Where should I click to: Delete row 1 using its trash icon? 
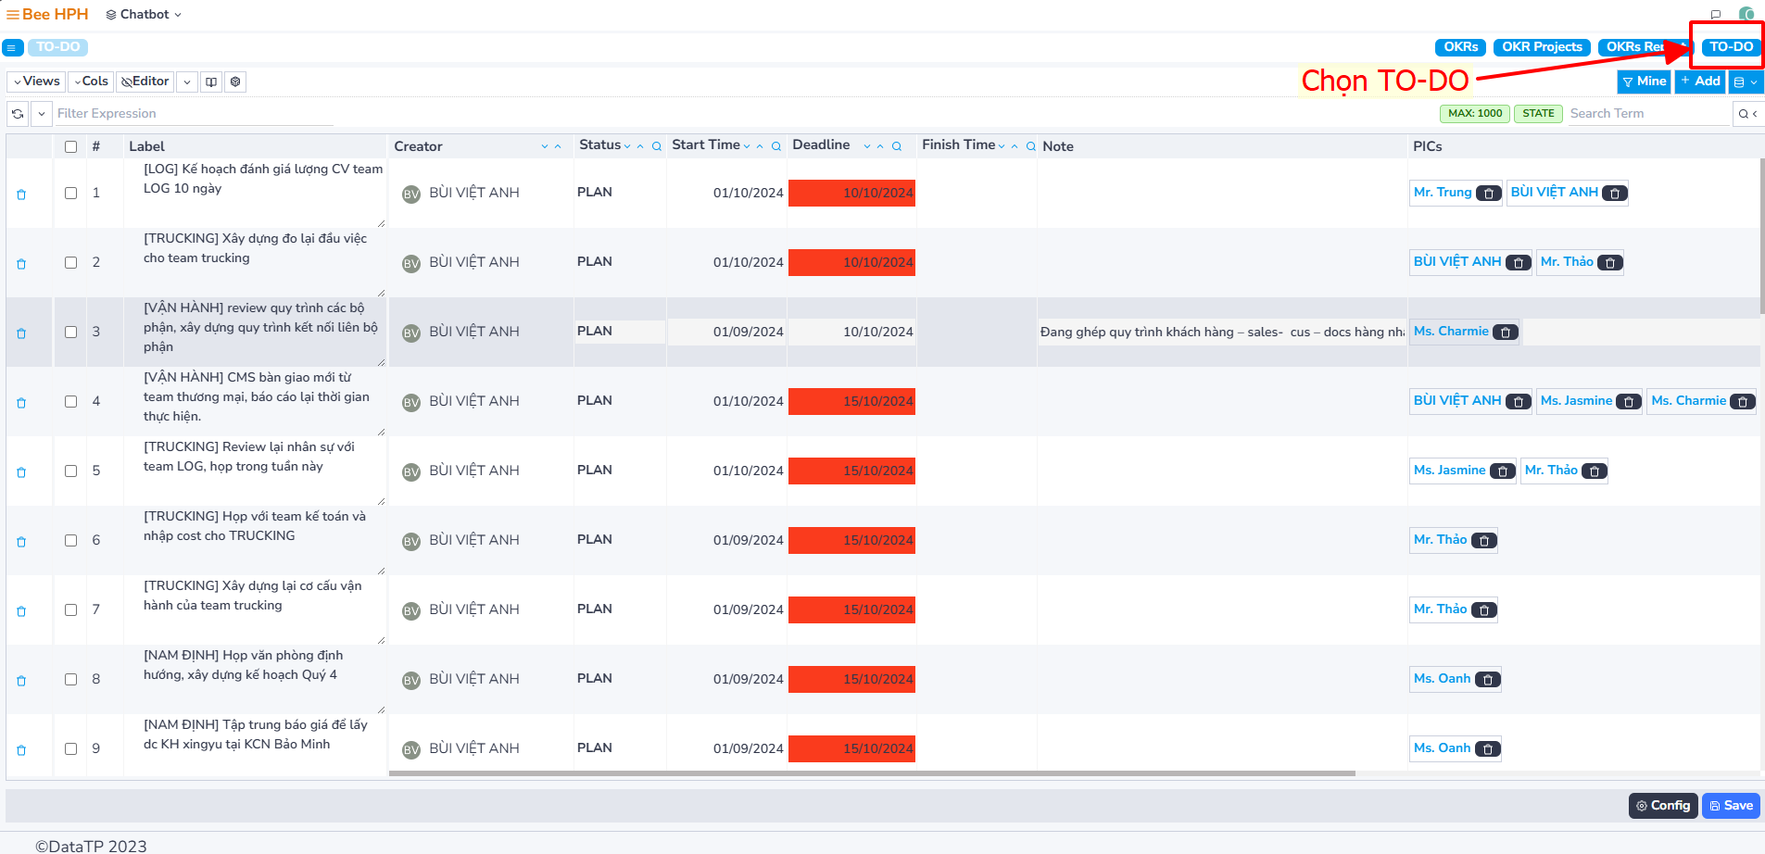(21, 195)
